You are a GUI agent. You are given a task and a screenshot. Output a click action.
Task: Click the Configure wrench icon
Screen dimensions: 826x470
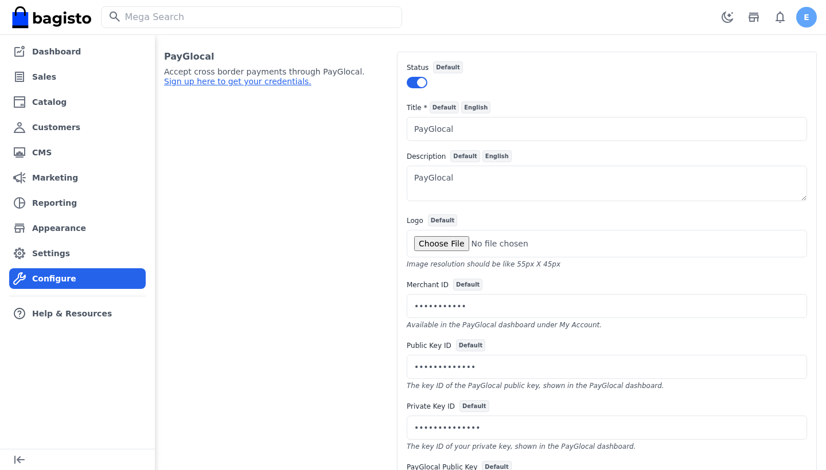20,279
